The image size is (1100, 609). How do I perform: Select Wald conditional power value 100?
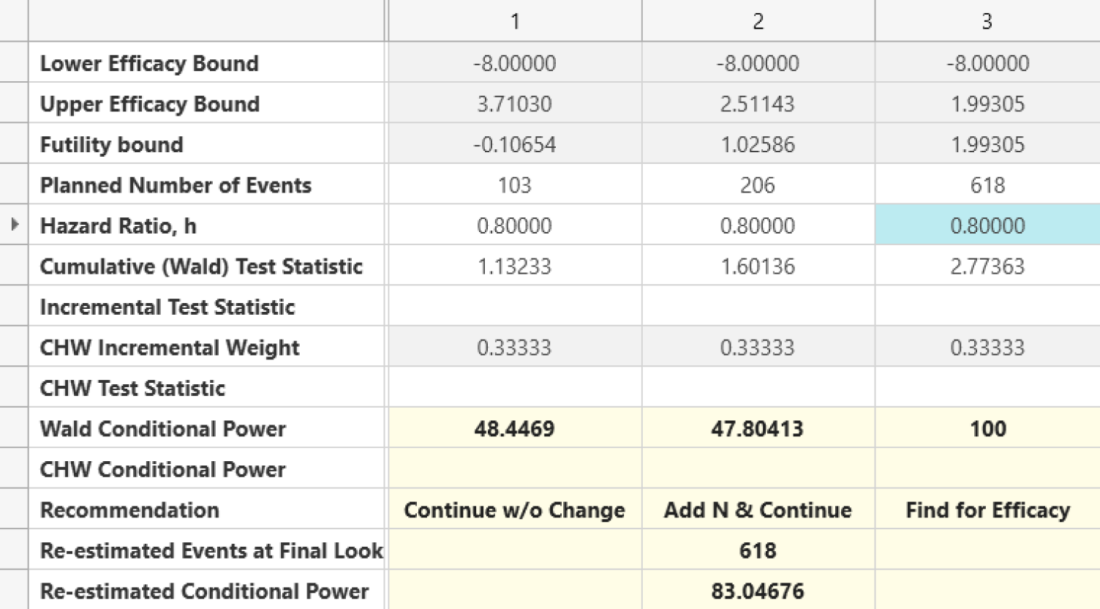[x=987, y=429]
